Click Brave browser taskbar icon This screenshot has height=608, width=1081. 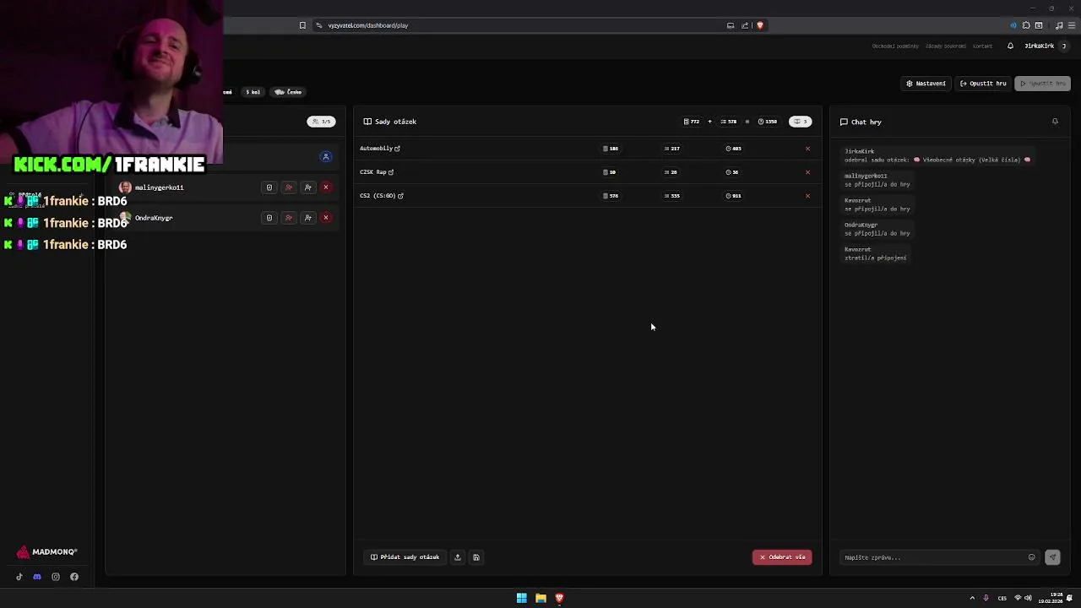point(559,598)
